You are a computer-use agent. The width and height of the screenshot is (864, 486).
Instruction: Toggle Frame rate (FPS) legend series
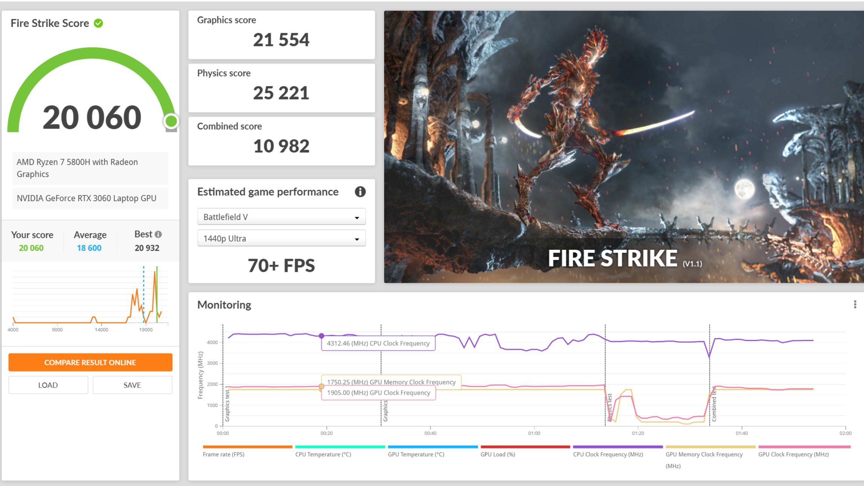(x=224, y=454)
